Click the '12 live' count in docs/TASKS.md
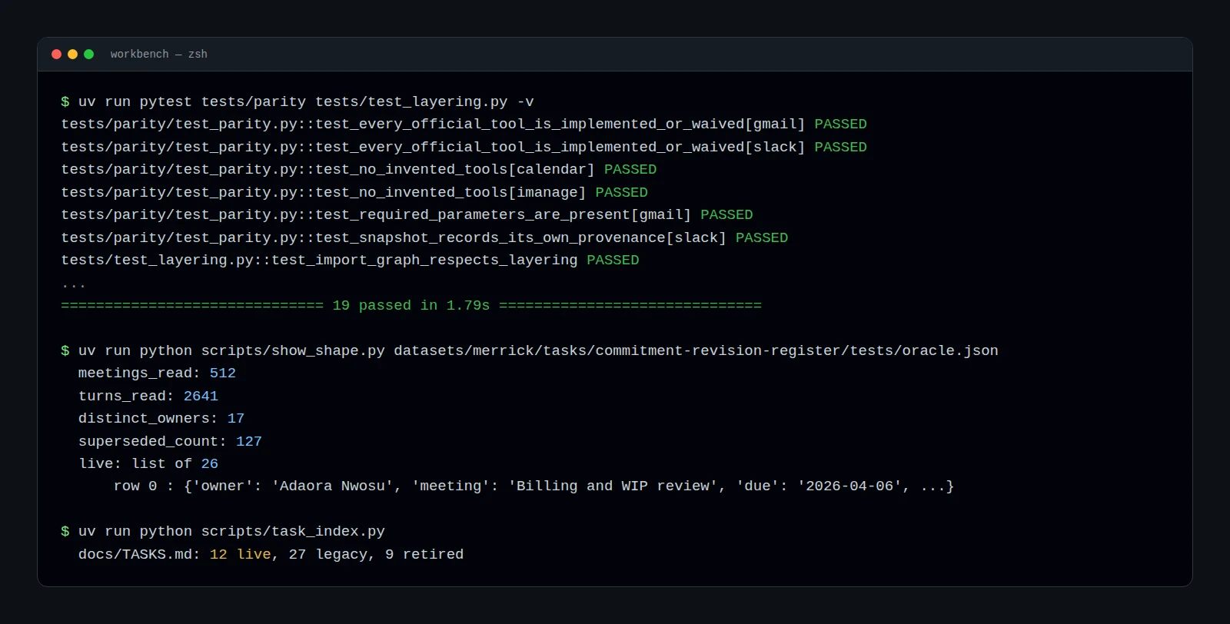This screenshot has height=624, width=1230. pyautogui.click(x=241, y=555)
